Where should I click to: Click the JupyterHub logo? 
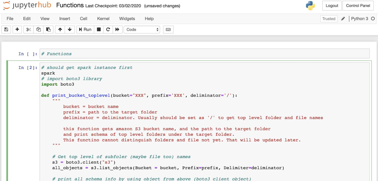[x=27, y=5]
